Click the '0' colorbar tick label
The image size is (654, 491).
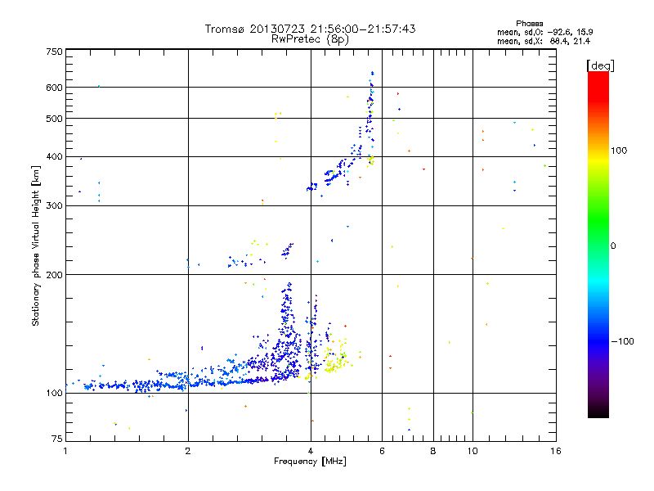612,245
